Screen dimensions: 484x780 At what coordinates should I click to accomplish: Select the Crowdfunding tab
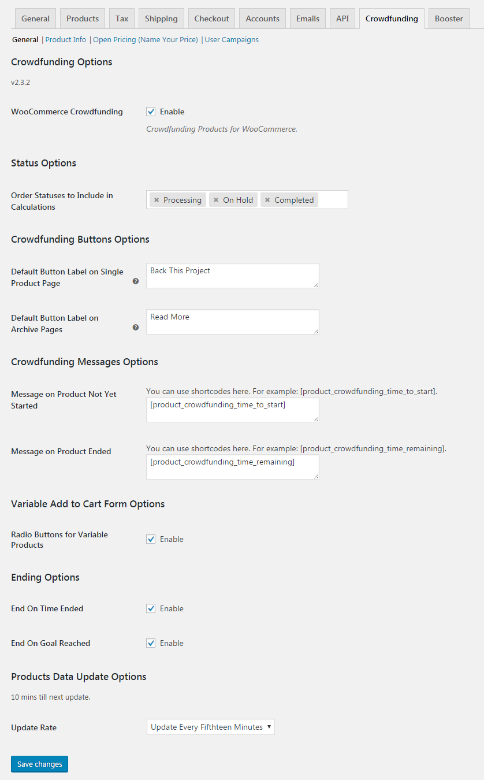(392, 18)
